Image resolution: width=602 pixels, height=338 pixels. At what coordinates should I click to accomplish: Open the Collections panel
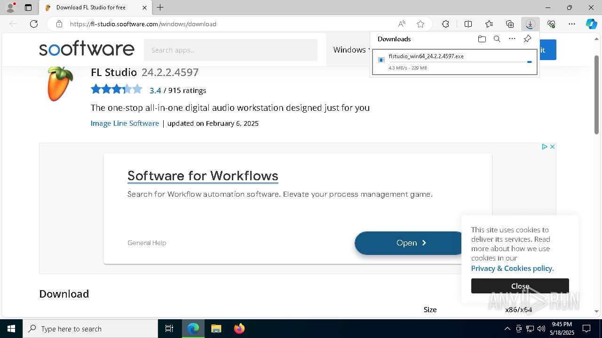510,24
